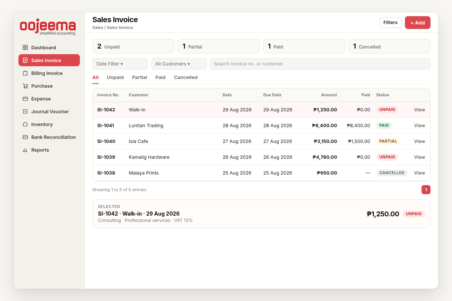Click the CANCELLED status badge
The height and width of the screenshot is (301, 452).
(x=392, y=173)
